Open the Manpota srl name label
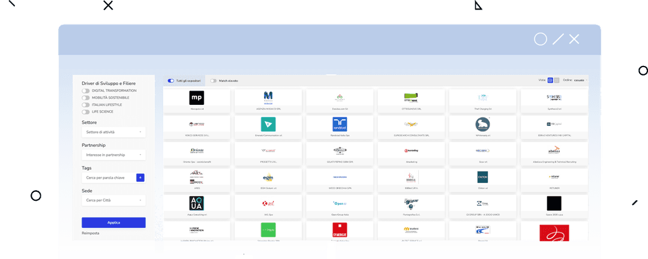 pos(197,109)
